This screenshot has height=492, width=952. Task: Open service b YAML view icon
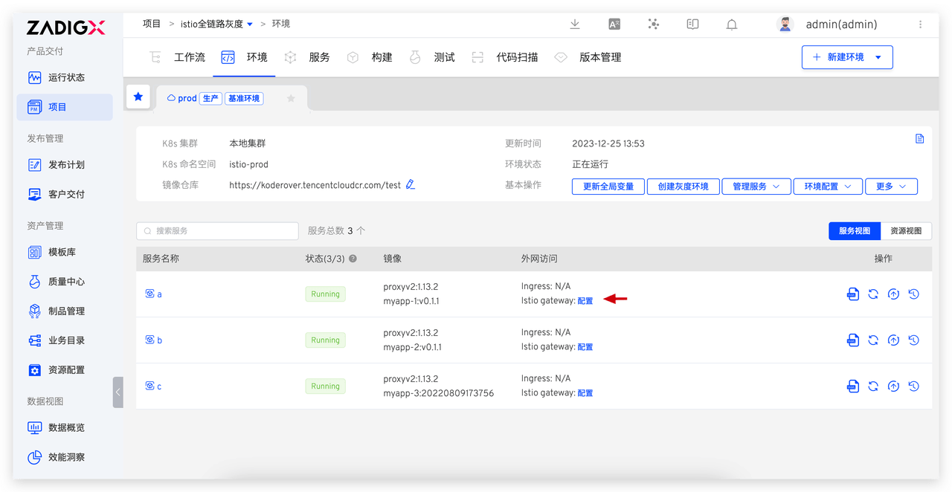pos(853,340)
